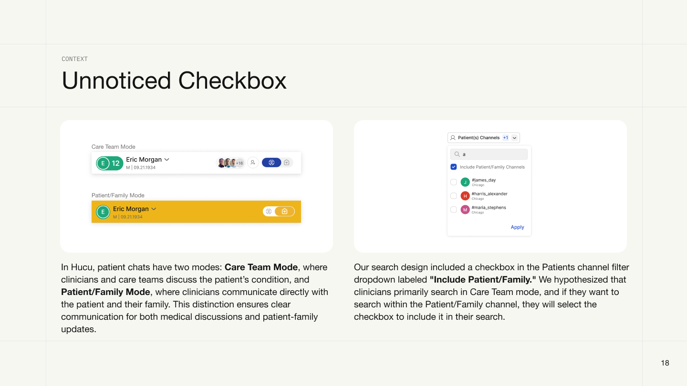Select blue Care Team mode icon in white header

pos(271,163)
